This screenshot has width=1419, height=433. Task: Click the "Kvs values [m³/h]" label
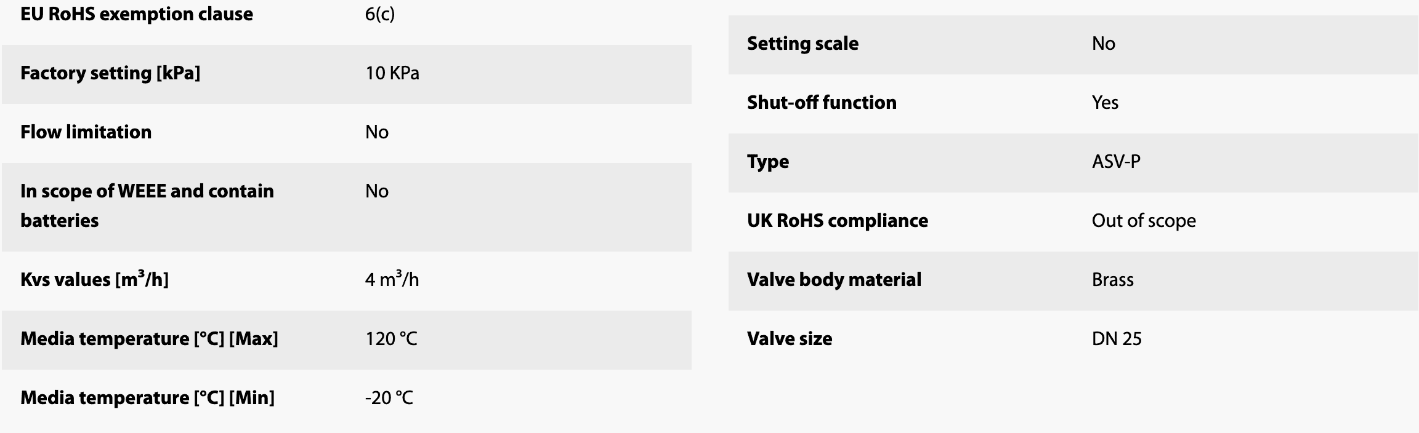[x=94, y=280]
